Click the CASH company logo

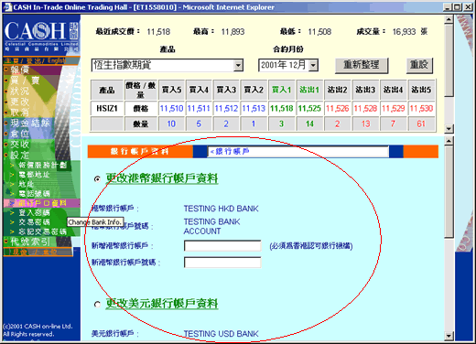point(41,35)
